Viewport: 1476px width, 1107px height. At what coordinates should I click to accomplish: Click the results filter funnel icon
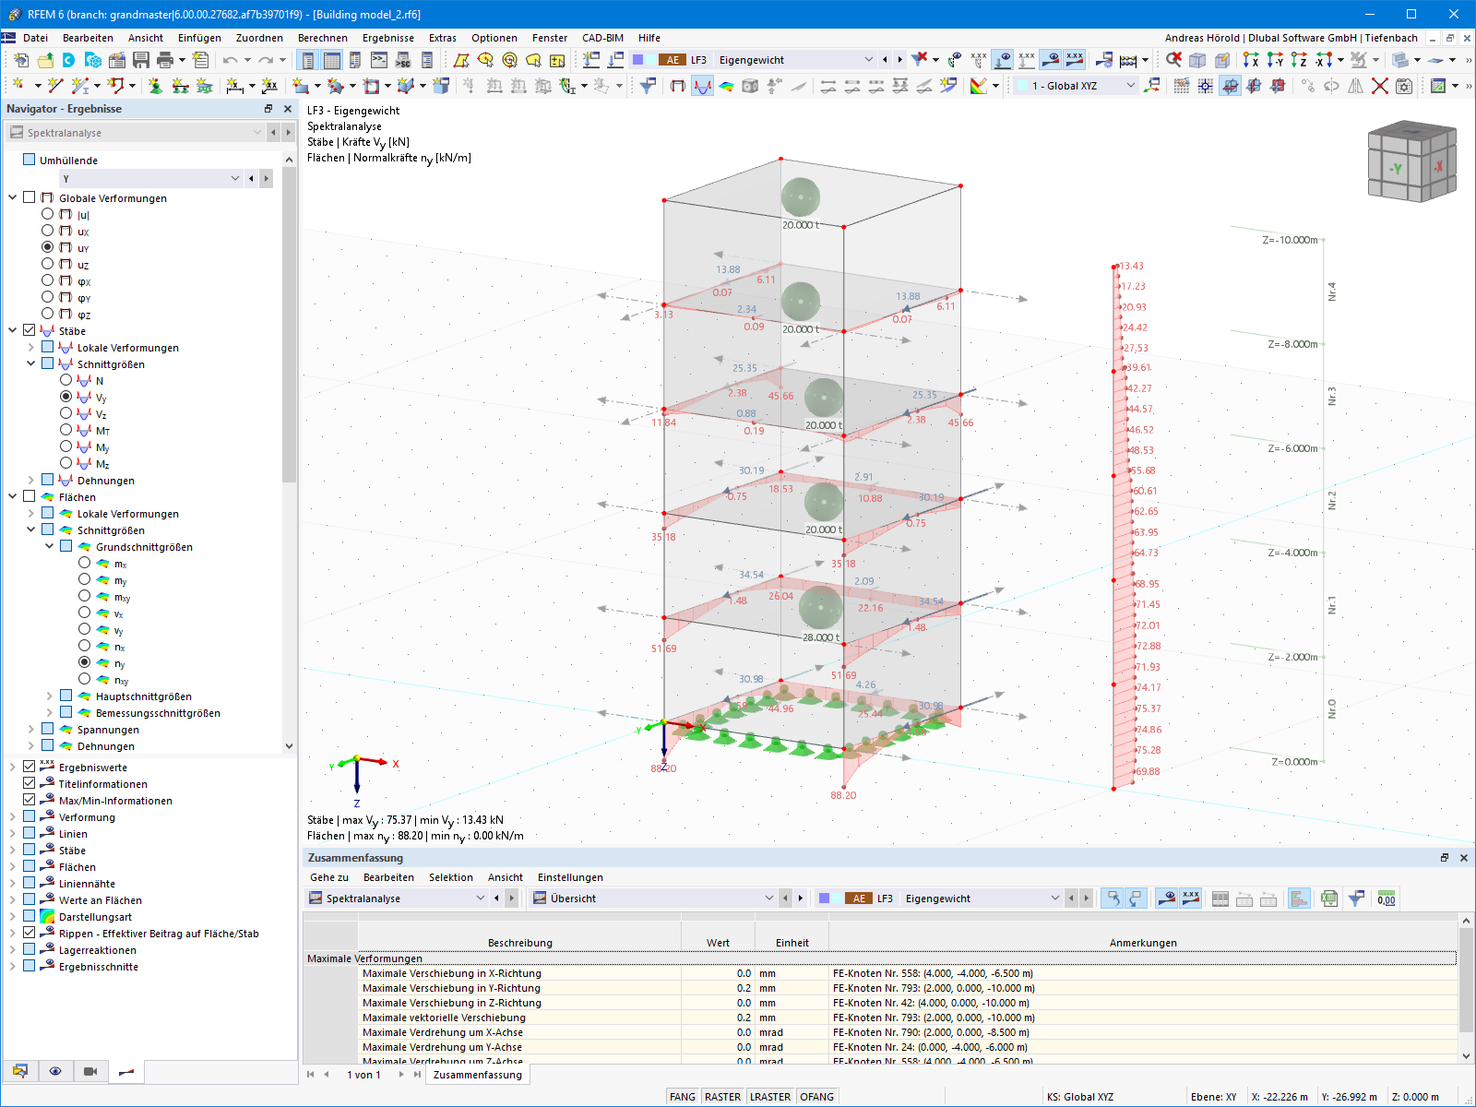[649, 86]
